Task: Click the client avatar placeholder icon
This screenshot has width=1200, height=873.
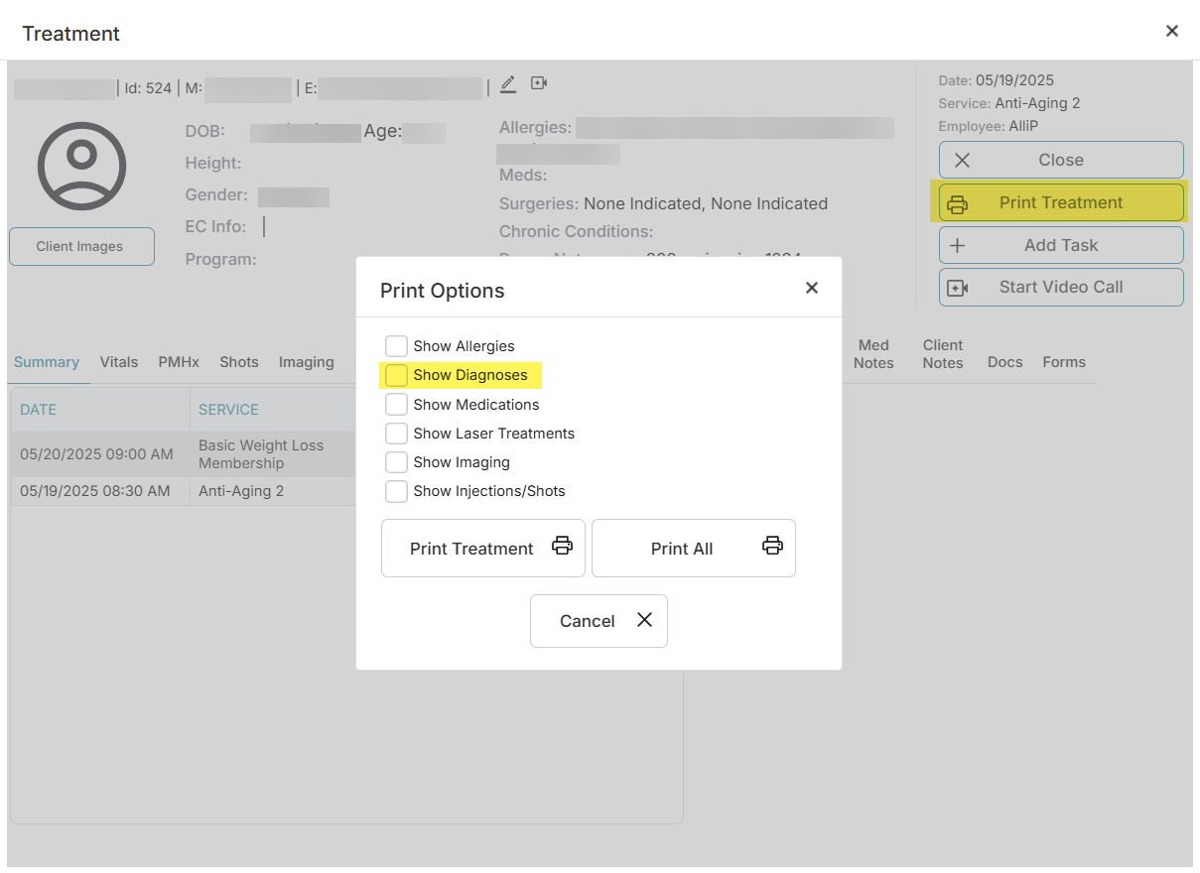Action: click(x=81, y=166)
